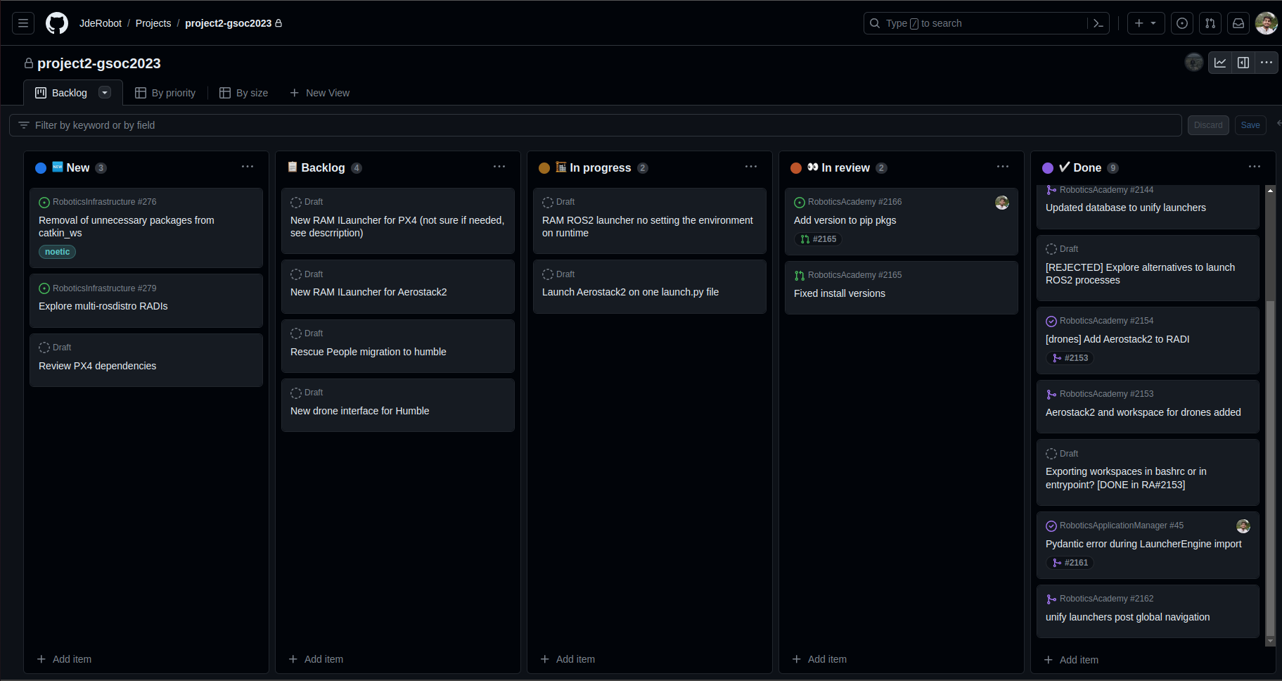Screen dimensions: 1282x681
Task: Add item to Backlog column
Action: click(x=316, y=659)
